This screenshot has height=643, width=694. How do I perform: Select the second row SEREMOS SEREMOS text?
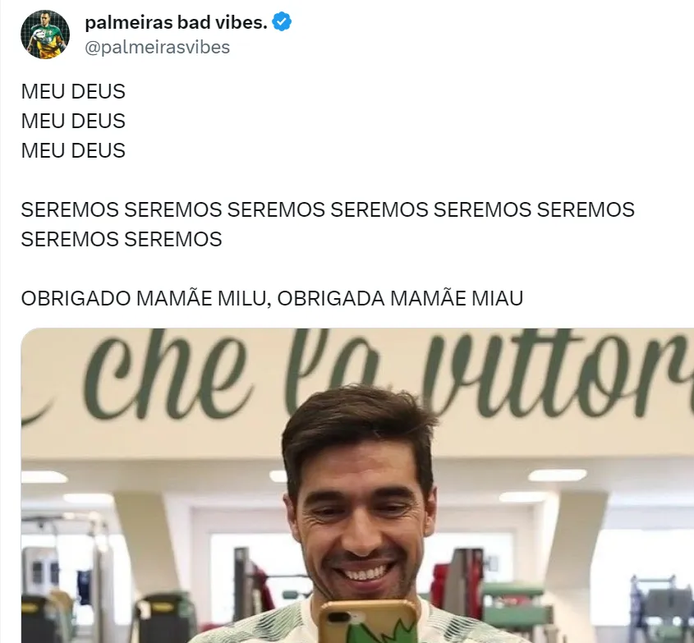[122, 240]
